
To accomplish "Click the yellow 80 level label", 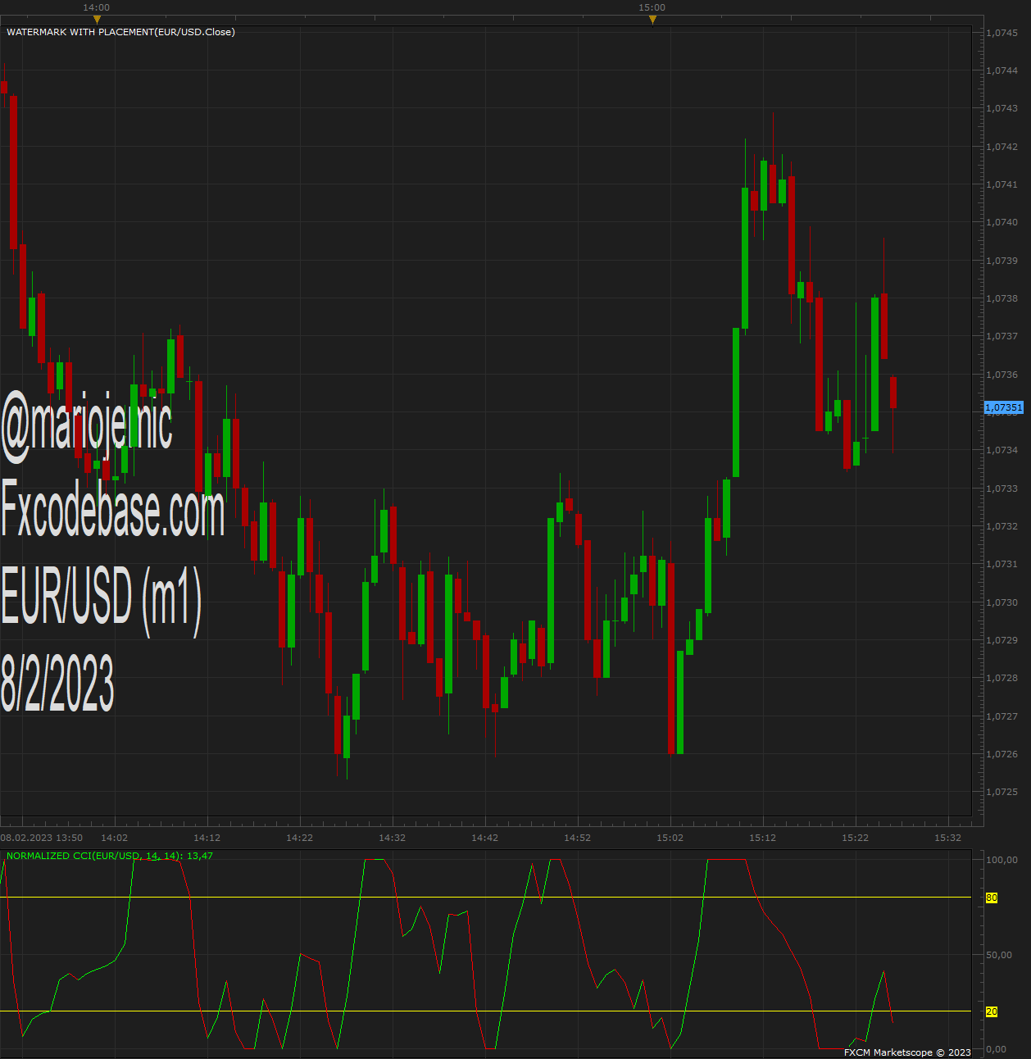I will point(992,898).
